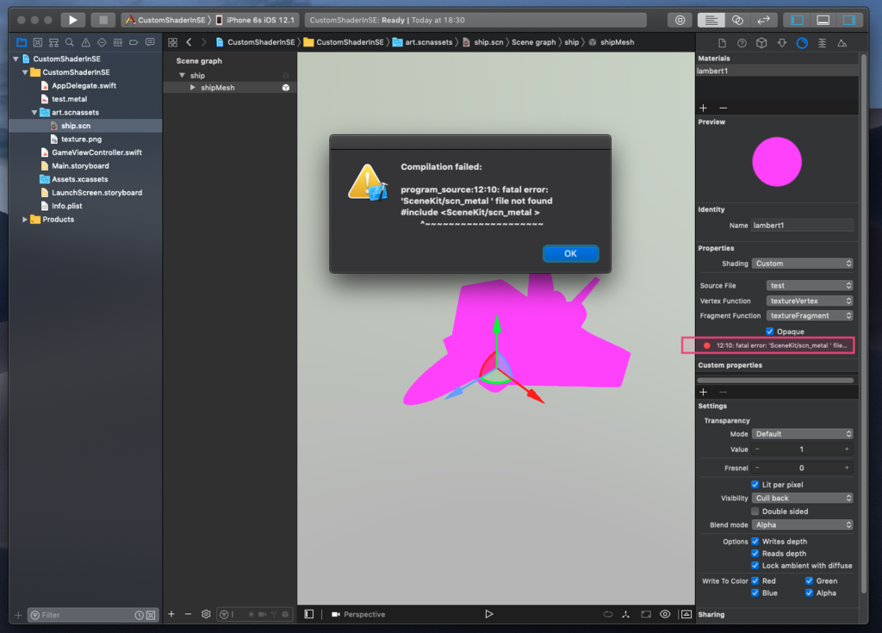Viewport: 882px width, 633px height.
Task: Open the Report navigator icon
Action: [150, 42]
